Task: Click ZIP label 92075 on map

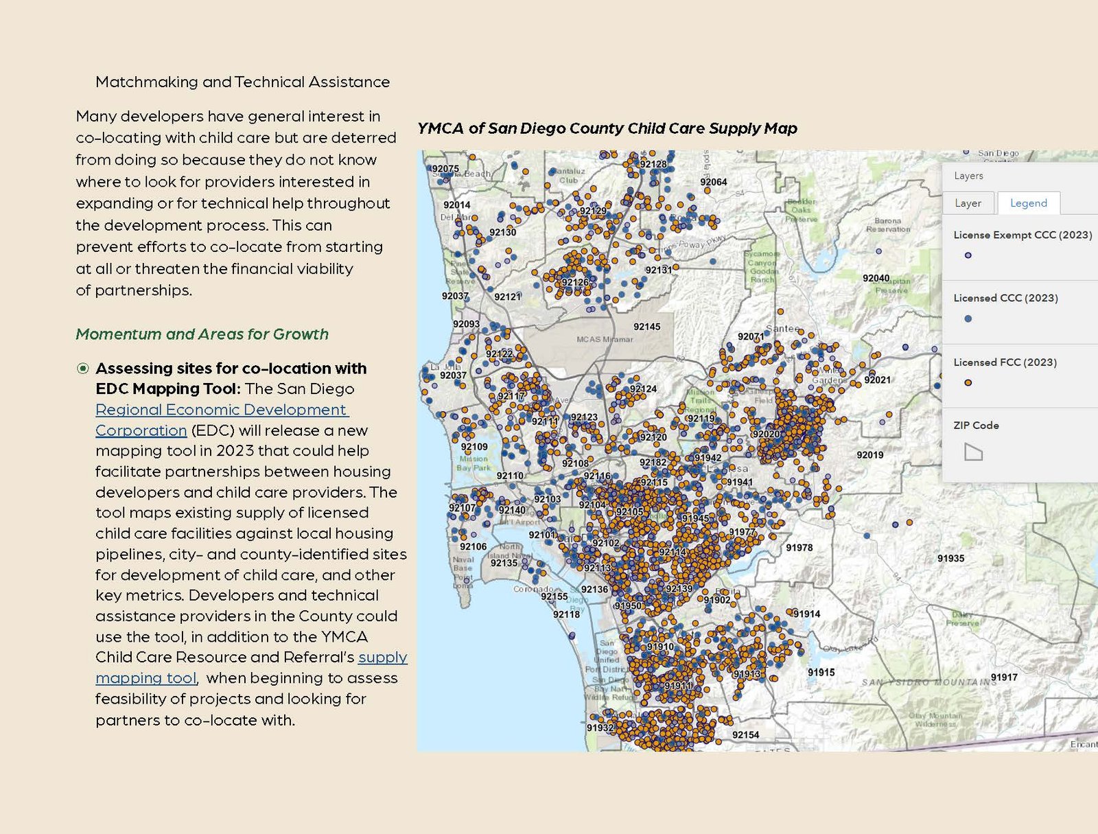Action: pyautogui.click(x=445, y=169)
